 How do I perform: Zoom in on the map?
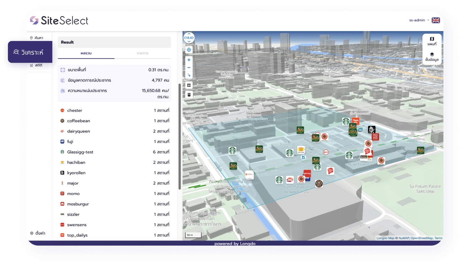click(x=189, y=60)
